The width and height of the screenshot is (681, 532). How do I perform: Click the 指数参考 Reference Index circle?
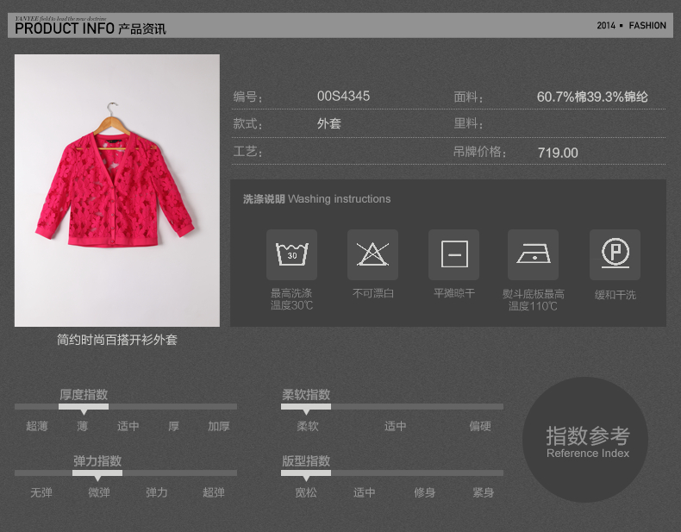coord(585,440)
